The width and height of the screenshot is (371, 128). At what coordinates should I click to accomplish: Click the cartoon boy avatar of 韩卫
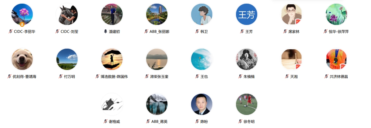tap(202, 14)
